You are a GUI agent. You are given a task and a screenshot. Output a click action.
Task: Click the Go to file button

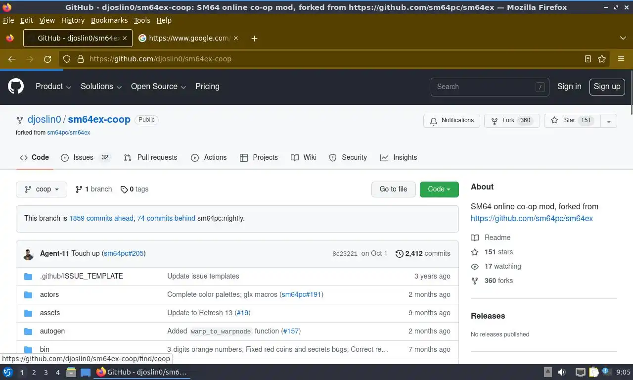tap(393, 189)
